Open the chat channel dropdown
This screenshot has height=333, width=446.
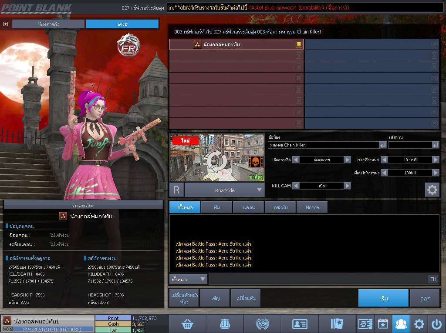[189, 279]
